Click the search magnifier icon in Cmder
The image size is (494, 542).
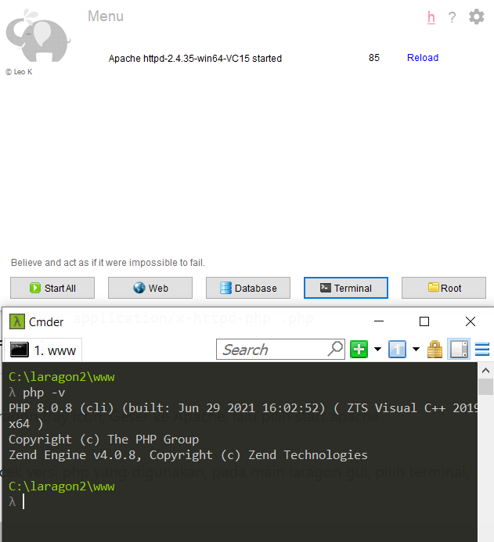(x=335, y=349)
